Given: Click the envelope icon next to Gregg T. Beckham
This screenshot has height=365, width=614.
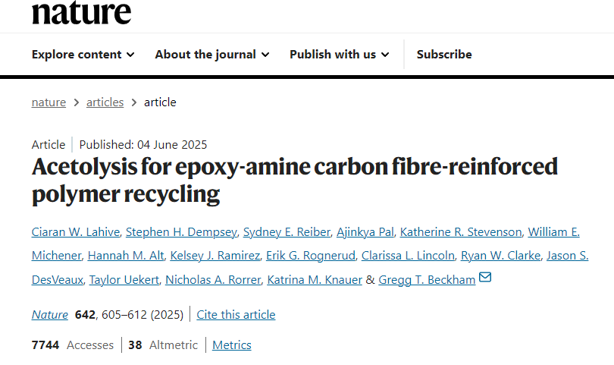Looking at the screenshot, I should 485,277.
